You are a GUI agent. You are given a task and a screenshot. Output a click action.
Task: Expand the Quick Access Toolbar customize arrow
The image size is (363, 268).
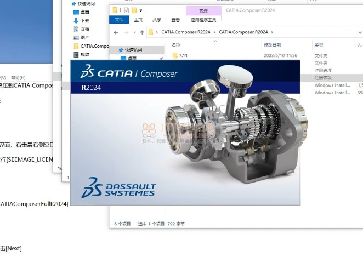click(141, 10)
